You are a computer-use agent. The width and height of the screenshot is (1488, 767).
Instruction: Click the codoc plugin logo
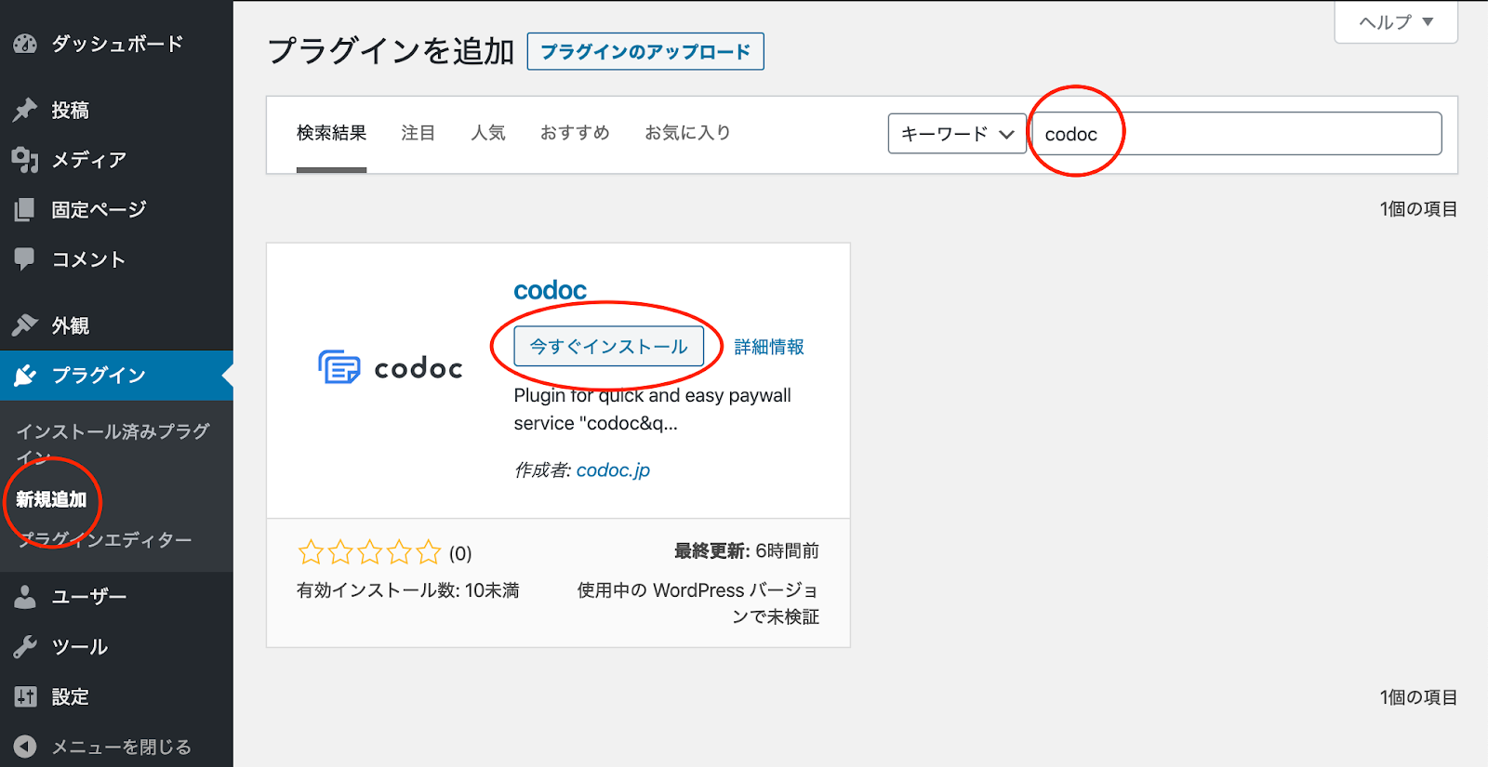(391, 368)
